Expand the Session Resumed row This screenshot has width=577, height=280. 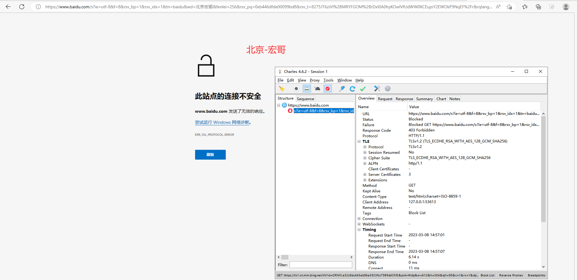tap(365, 153)
